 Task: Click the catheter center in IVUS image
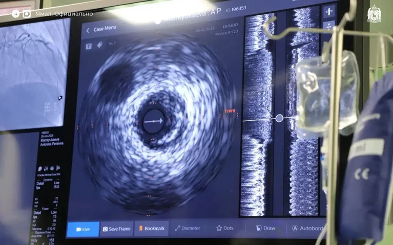tap(153, 122)
